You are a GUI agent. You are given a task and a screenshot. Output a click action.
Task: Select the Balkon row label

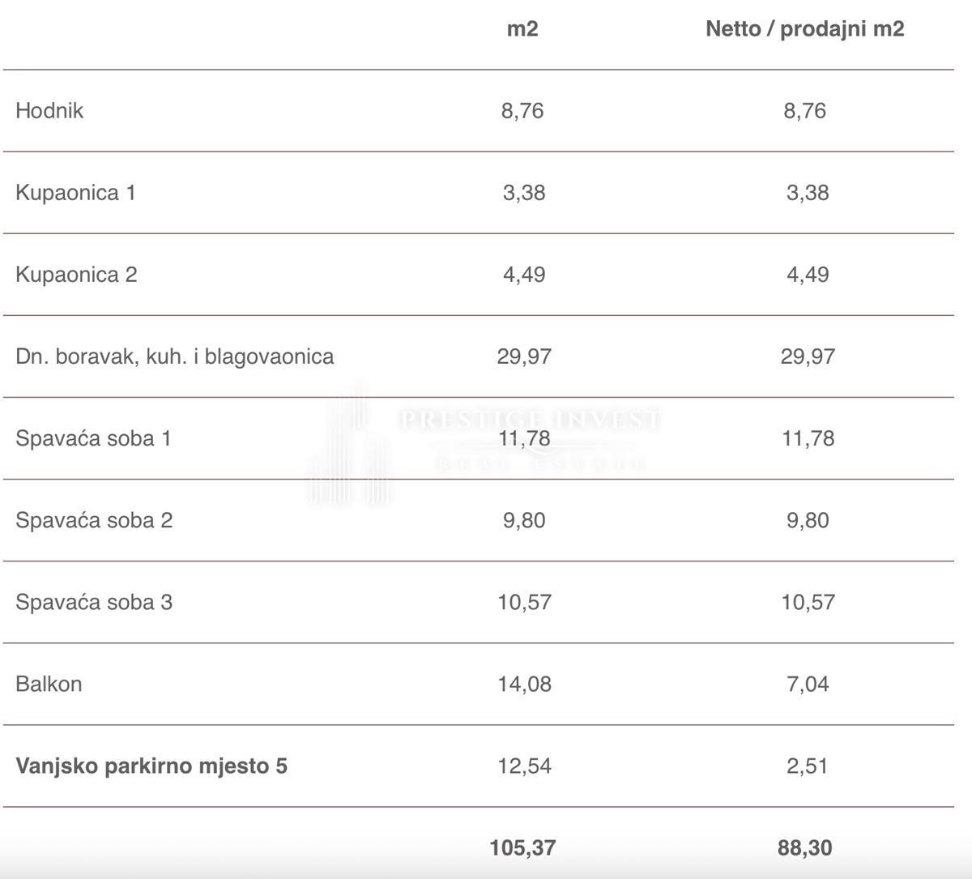tap(49, 684)
